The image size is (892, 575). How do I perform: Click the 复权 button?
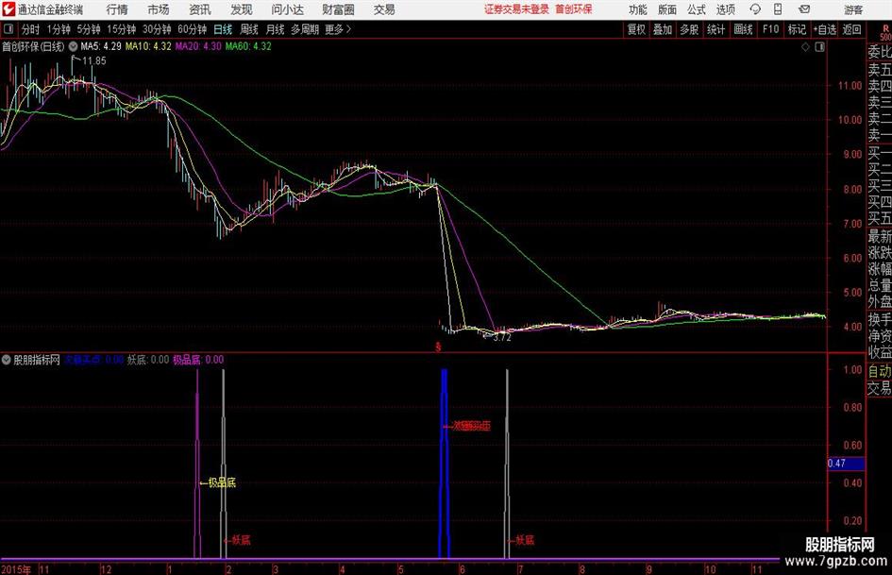coord(636,29)
